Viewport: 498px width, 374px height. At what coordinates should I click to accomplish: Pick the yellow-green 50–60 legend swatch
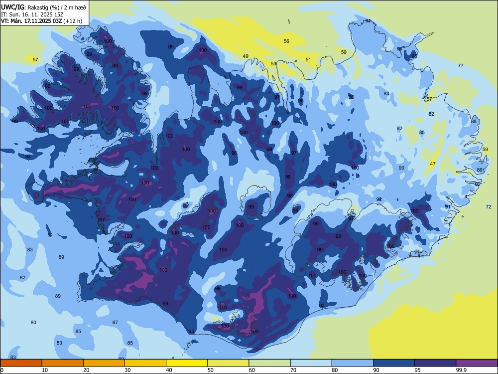[x=228, y=363]
